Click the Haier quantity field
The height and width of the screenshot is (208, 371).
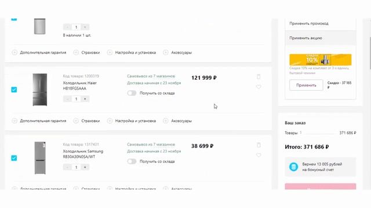(76, 99)
